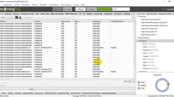The image size is (174, 97).
Task: Switch to the Page Titles tab
Action: 45,14
